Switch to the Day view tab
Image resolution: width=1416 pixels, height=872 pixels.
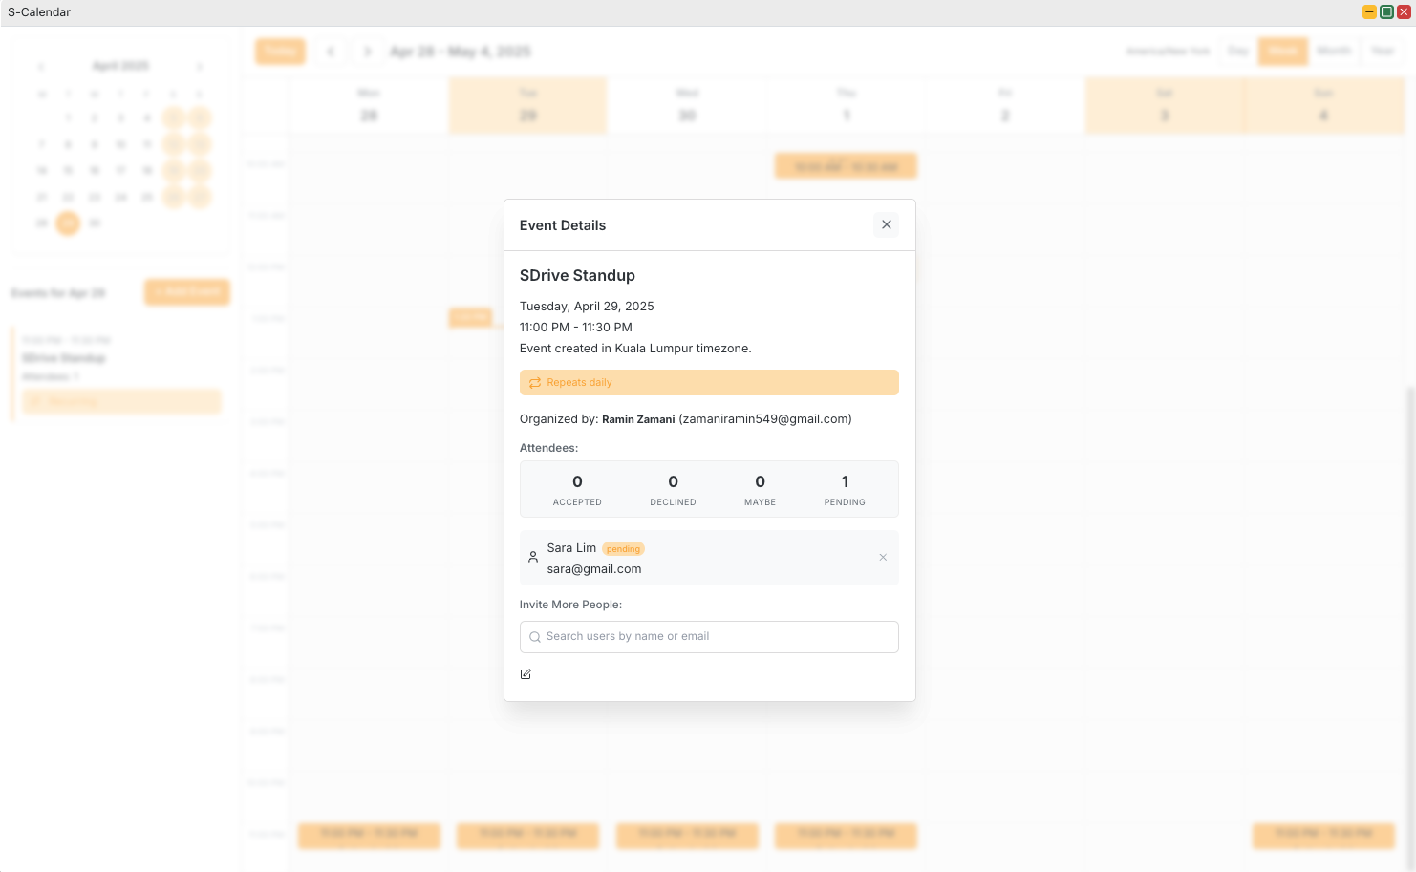click(1238, 52)
